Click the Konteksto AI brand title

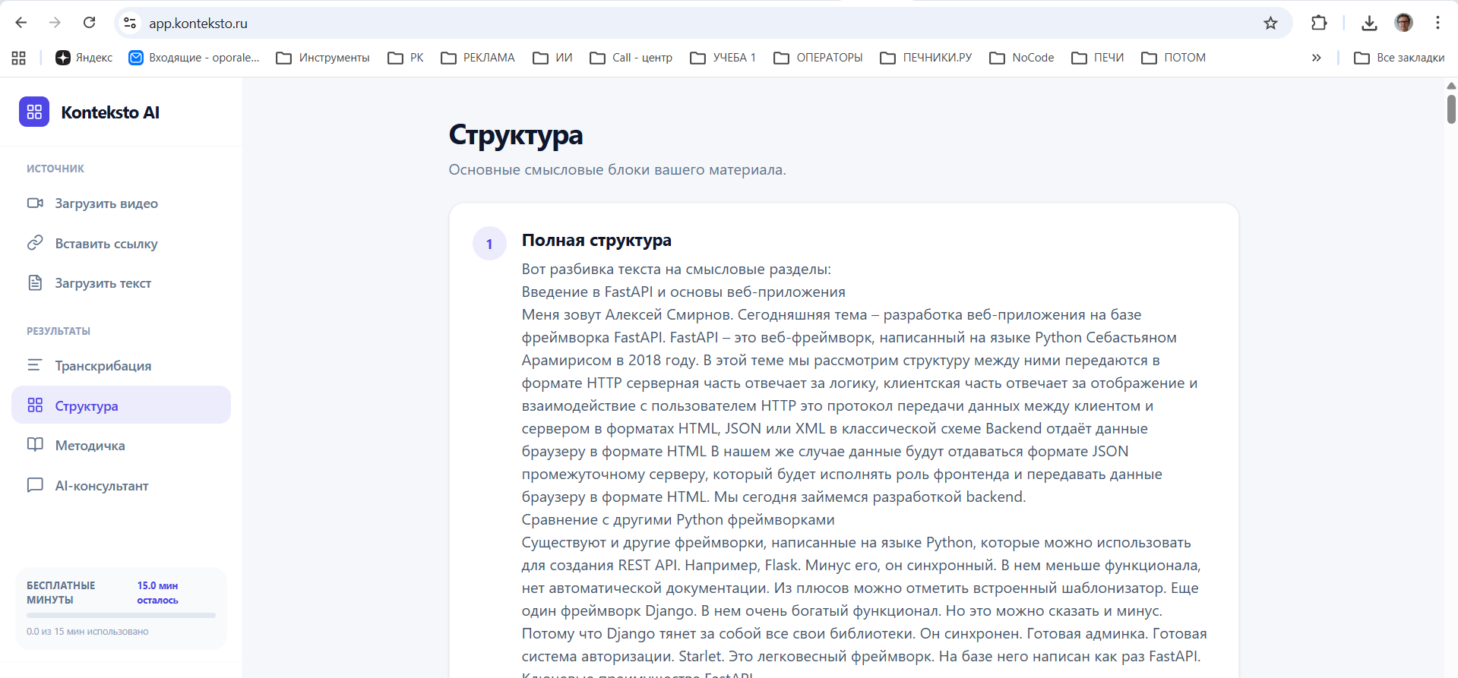coord(110,112)
